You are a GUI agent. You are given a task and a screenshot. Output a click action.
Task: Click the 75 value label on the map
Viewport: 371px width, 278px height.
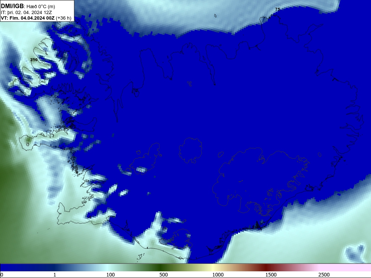(x=278, y=10)
